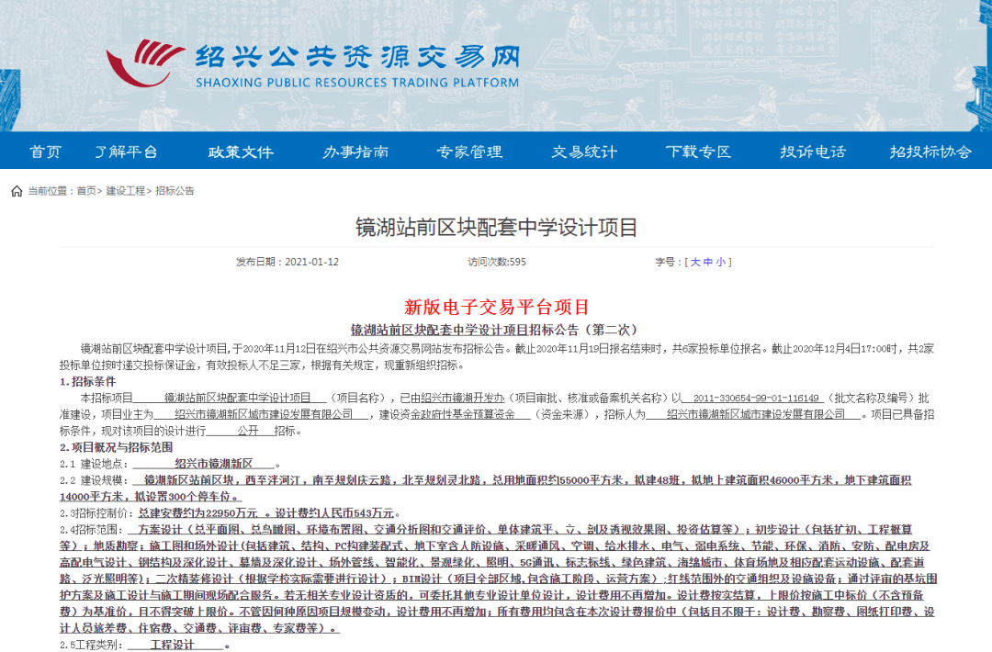Set font size to 中
The image size is (992, 652).
coord(708,262)
